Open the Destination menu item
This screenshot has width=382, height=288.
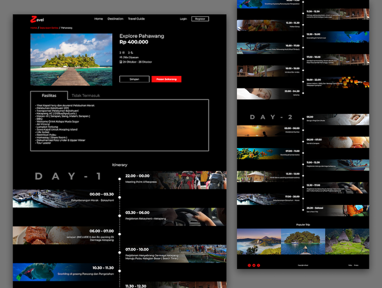115,19
